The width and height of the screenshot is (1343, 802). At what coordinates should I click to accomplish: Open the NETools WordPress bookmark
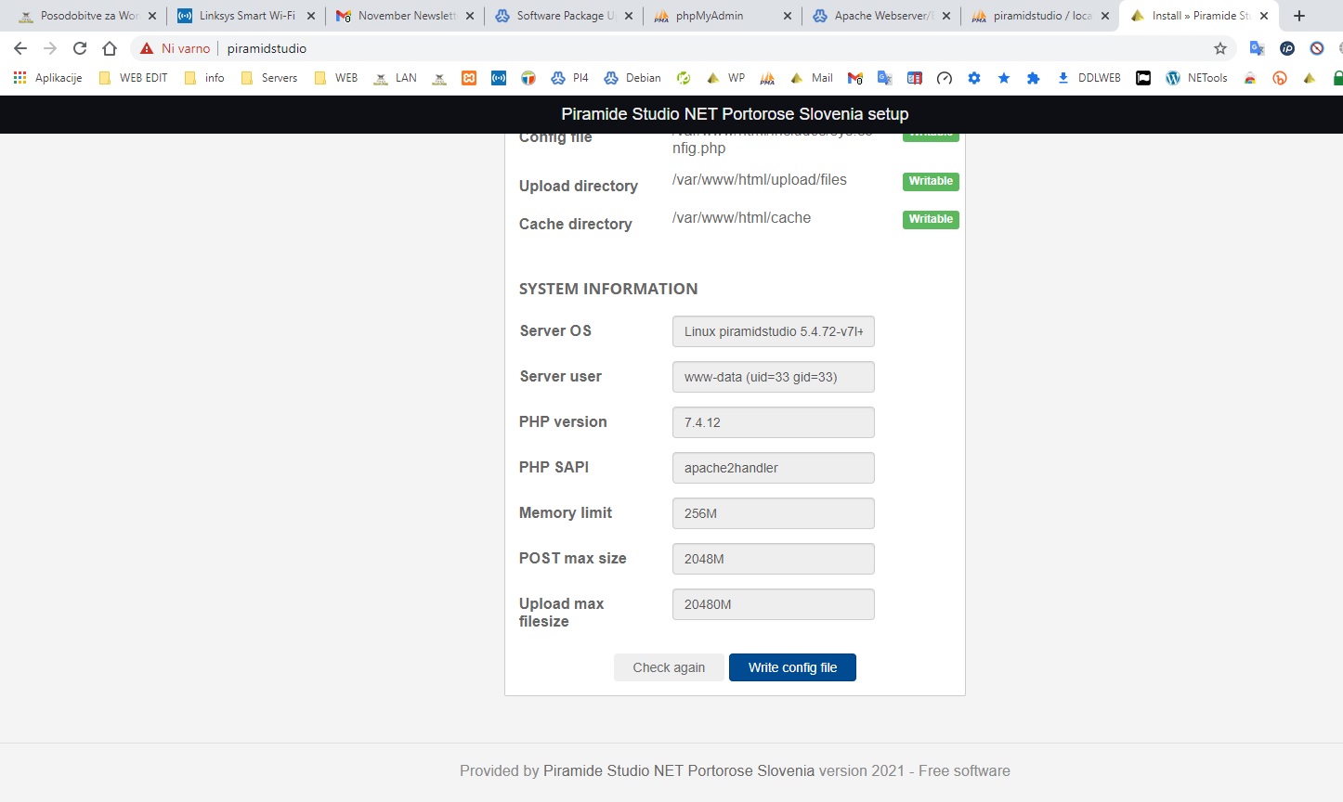1196,78
